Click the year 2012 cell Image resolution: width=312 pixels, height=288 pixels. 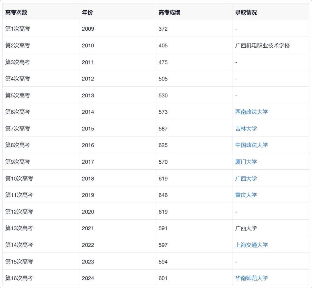(x=117, y=78)
